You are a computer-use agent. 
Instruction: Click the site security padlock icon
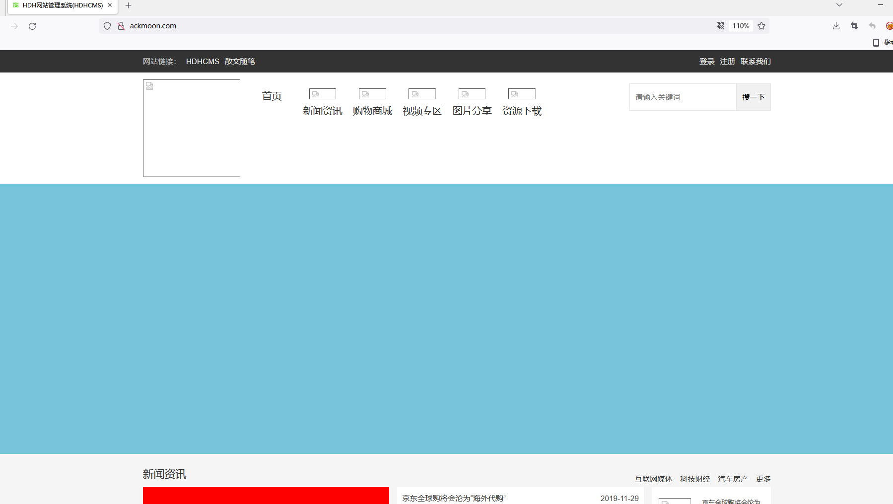click(x=121, y=26)
